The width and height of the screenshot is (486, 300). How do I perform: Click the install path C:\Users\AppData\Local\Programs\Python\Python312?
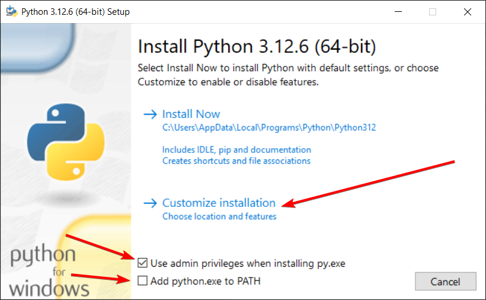[x=269, y=127]
